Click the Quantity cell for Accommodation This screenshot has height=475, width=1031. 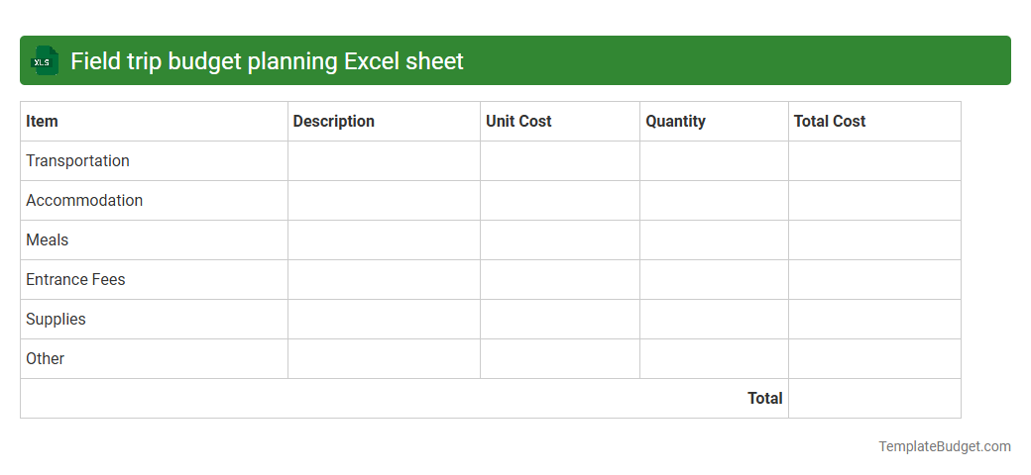714,201
